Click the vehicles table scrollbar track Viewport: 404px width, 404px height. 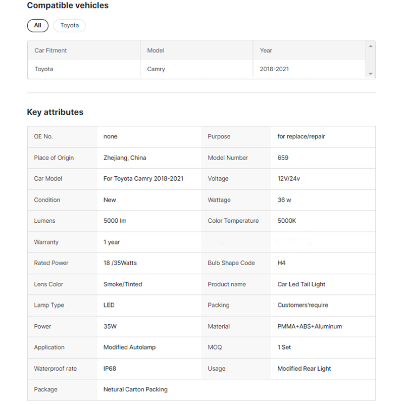pyautogui.click(x=371, y=60)
